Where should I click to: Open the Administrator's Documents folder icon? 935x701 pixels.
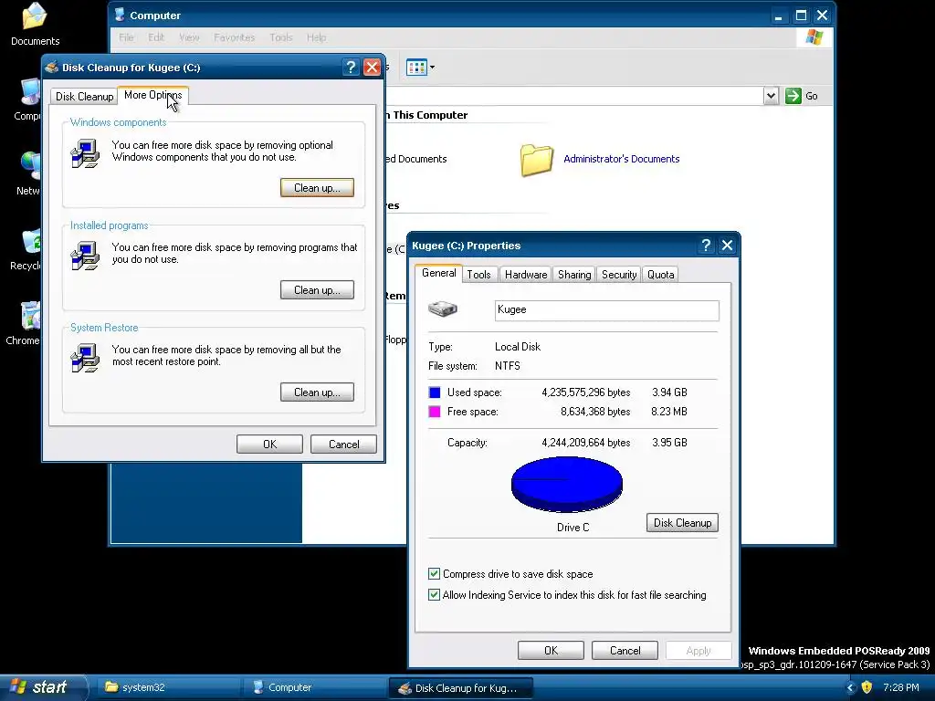[537, 160]
